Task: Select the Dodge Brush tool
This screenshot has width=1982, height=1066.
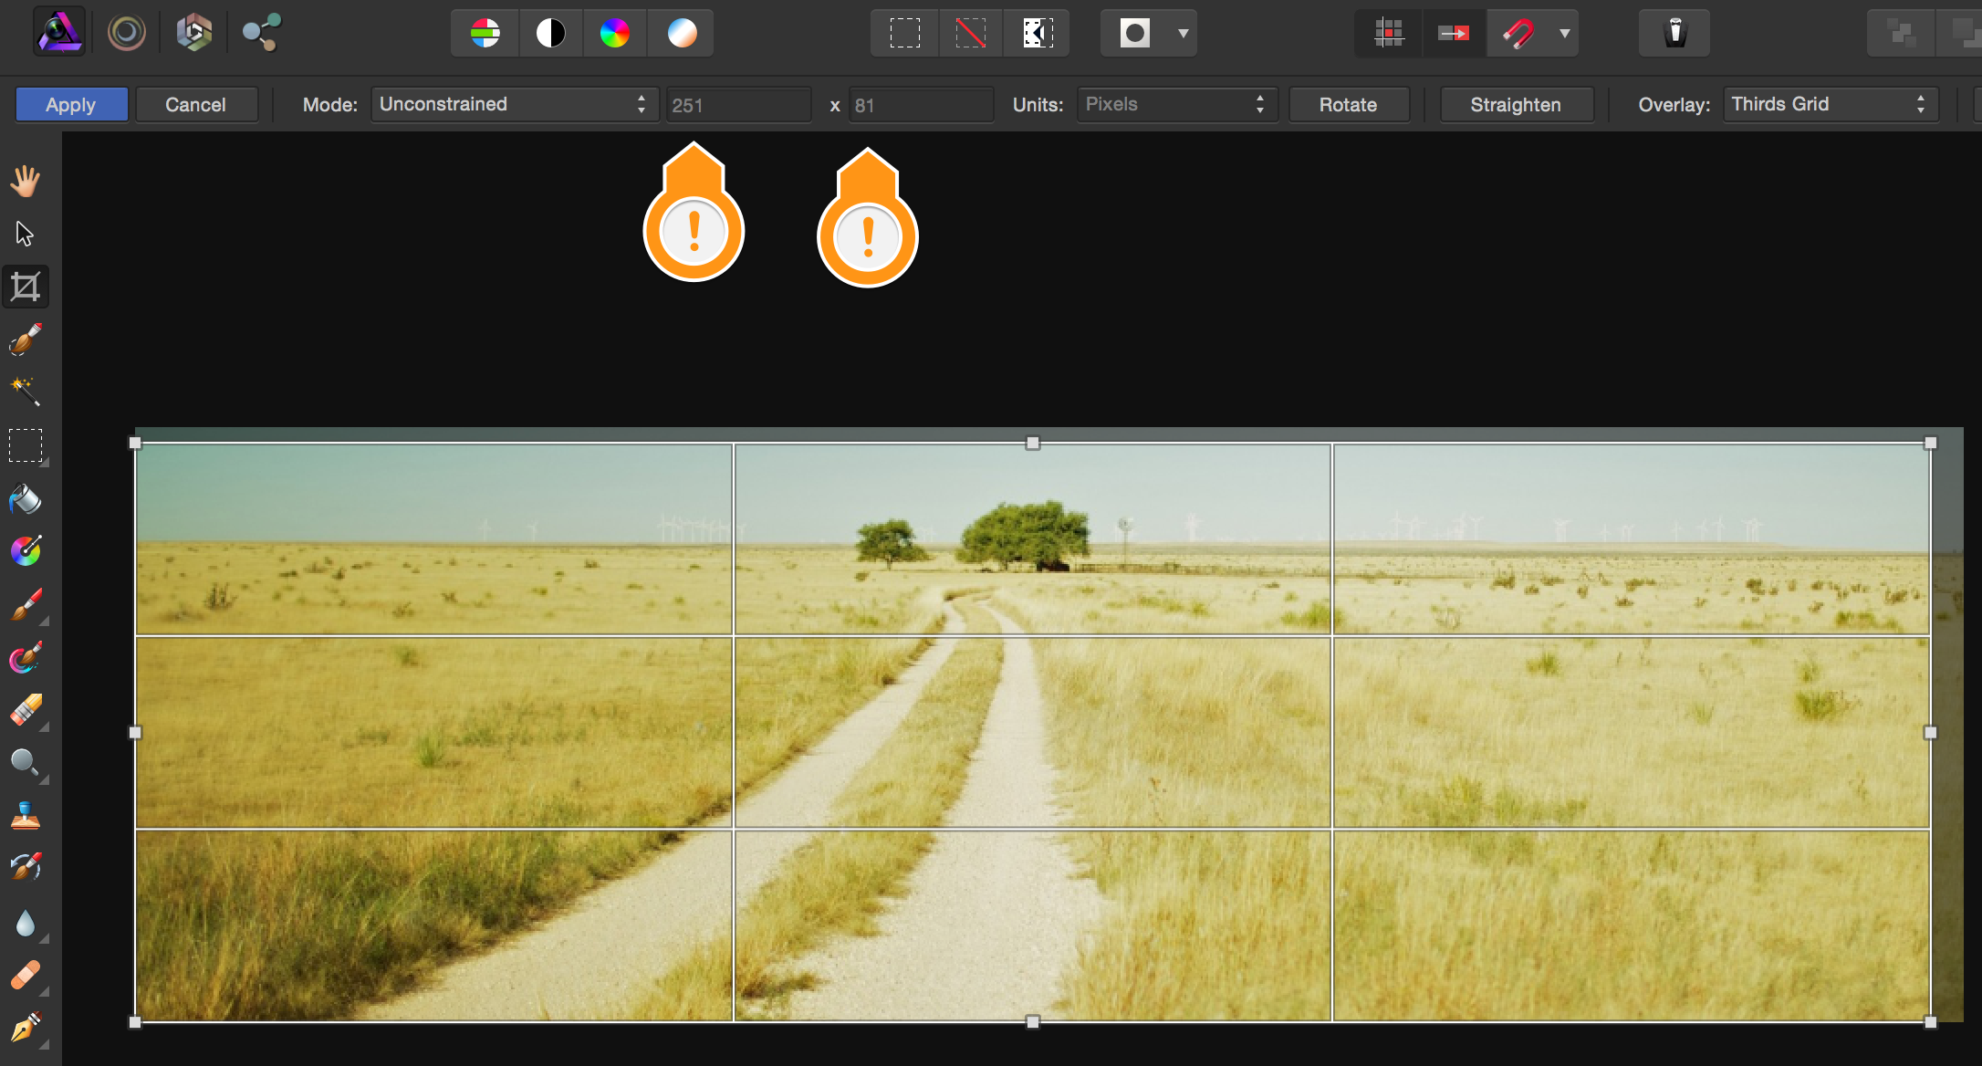Action: (26, 763)
